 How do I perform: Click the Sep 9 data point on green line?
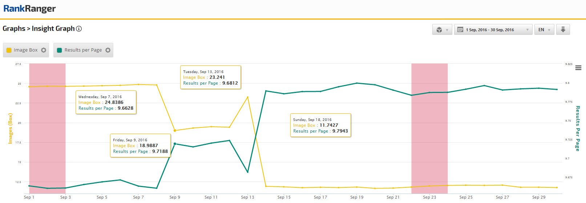175,144
